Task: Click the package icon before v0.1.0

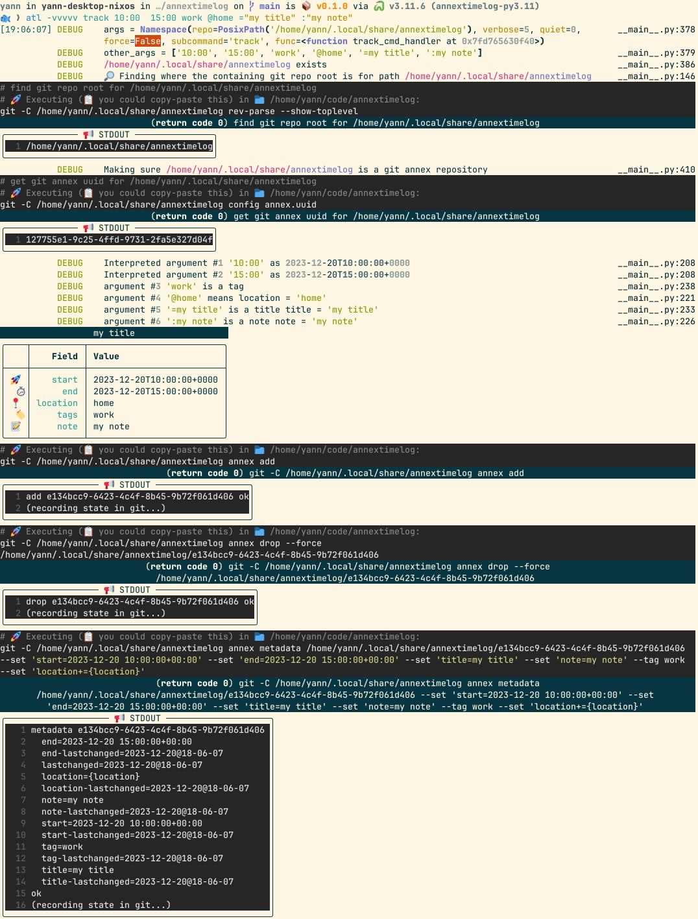Action: [306, 6]
